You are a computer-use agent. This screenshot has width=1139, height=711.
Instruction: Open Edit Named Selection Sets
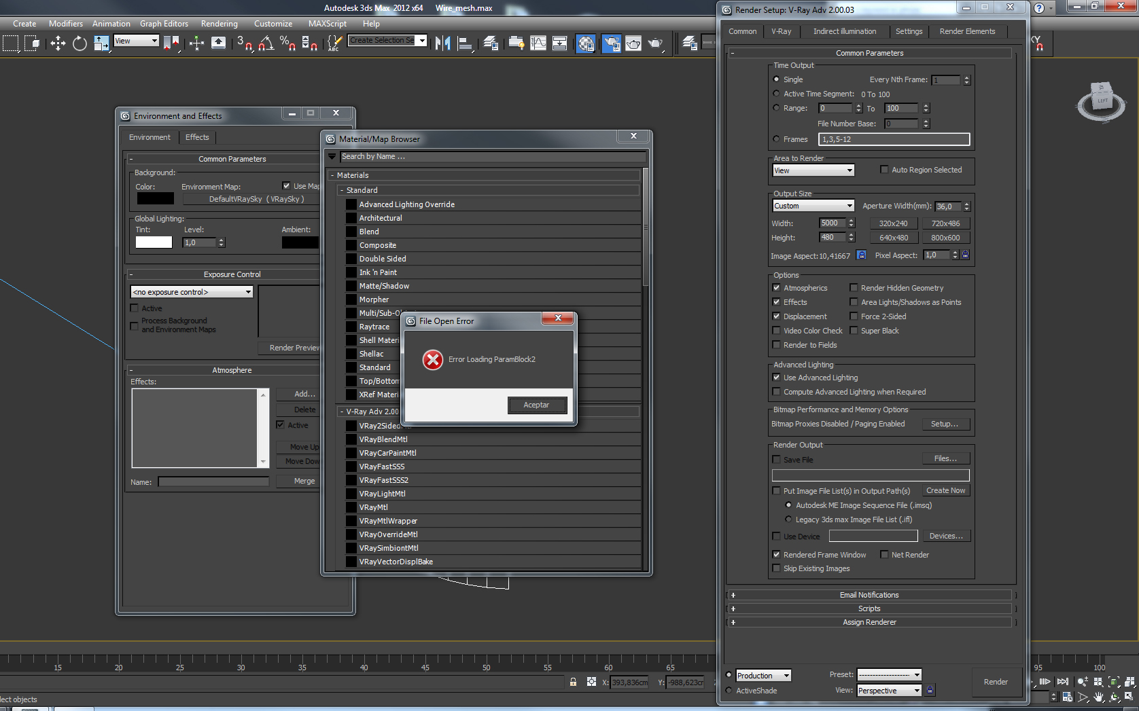334,43
